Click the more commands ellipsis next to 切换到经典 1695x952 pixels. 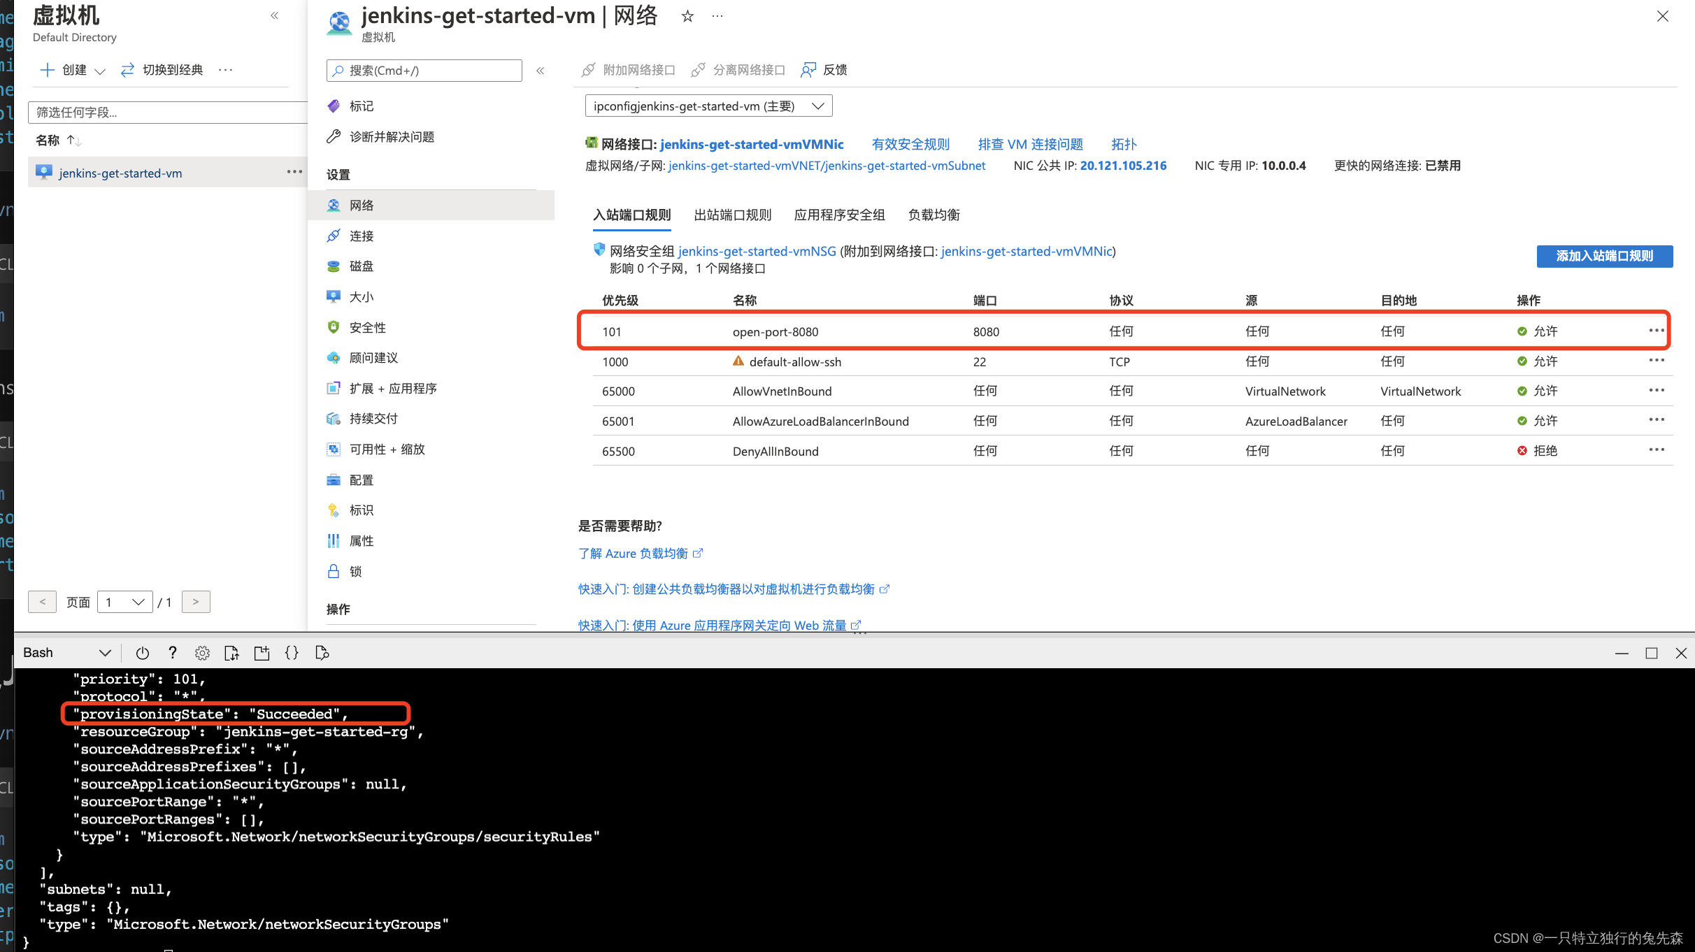pos(225,70)
